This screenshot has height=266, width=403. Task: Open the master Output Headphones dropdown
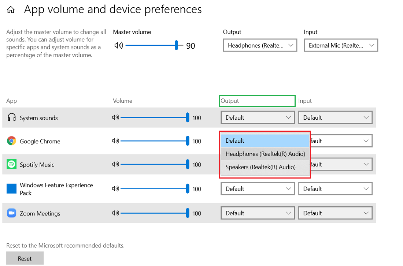(260, 45)
